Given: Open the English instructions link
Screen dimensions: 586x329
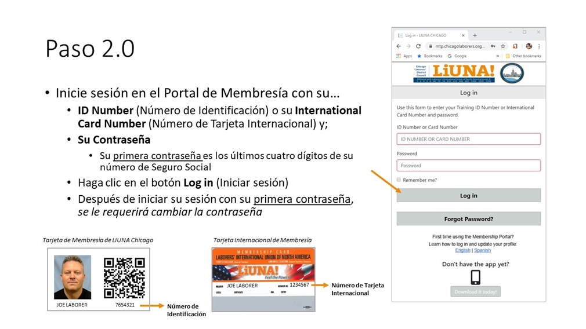Looking at the screenshot, I should click(x=462, y=250).
